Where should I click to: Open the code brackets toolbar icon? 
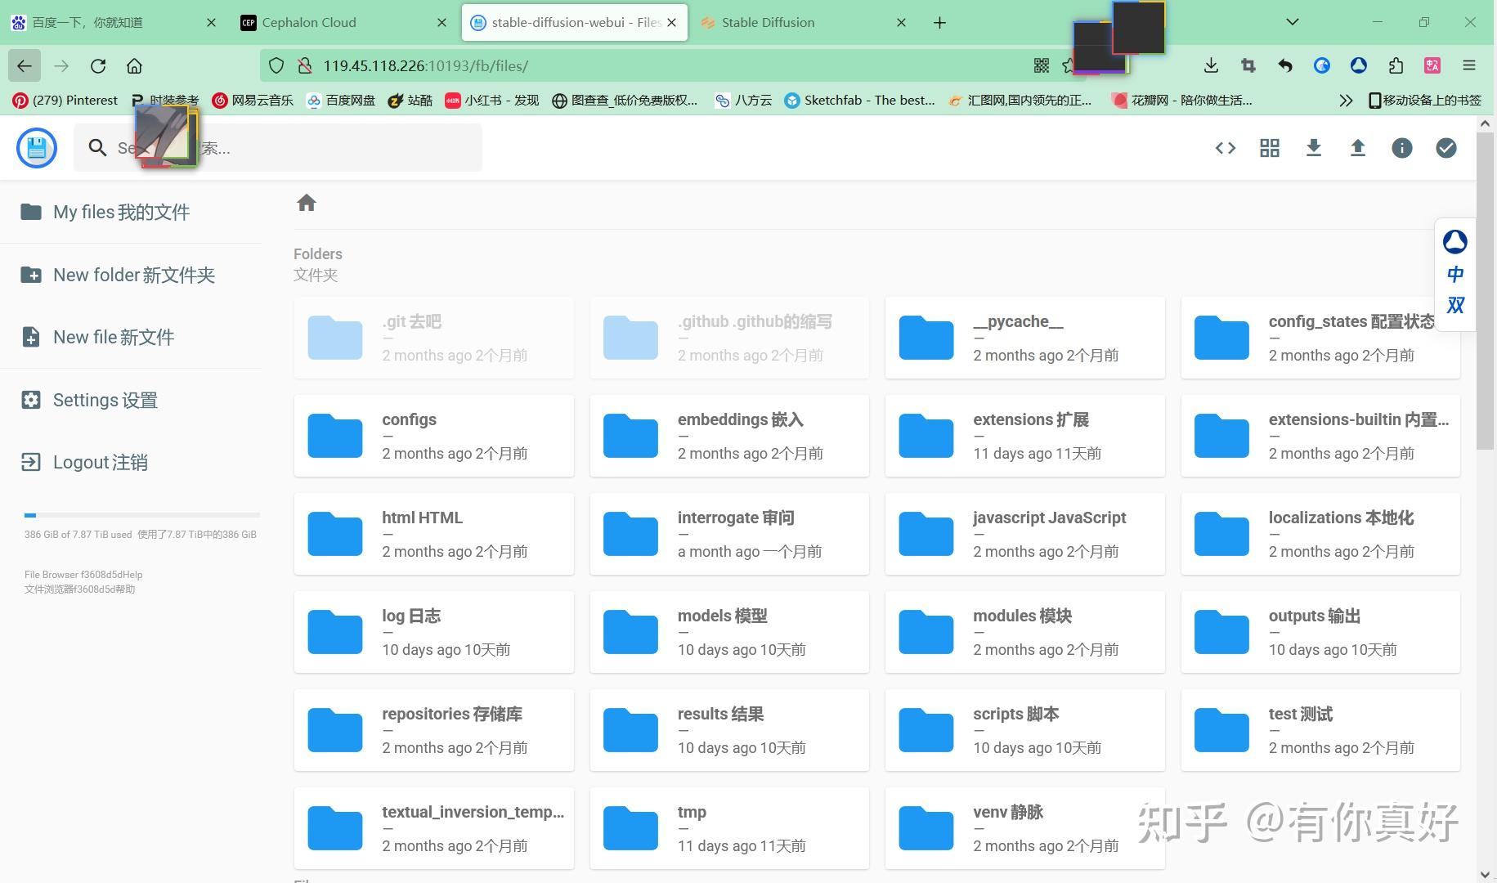tap(1225, 148)
